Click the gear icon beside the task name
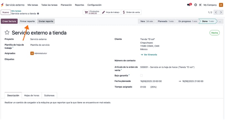Screen dimensions: 225x120 38,14
